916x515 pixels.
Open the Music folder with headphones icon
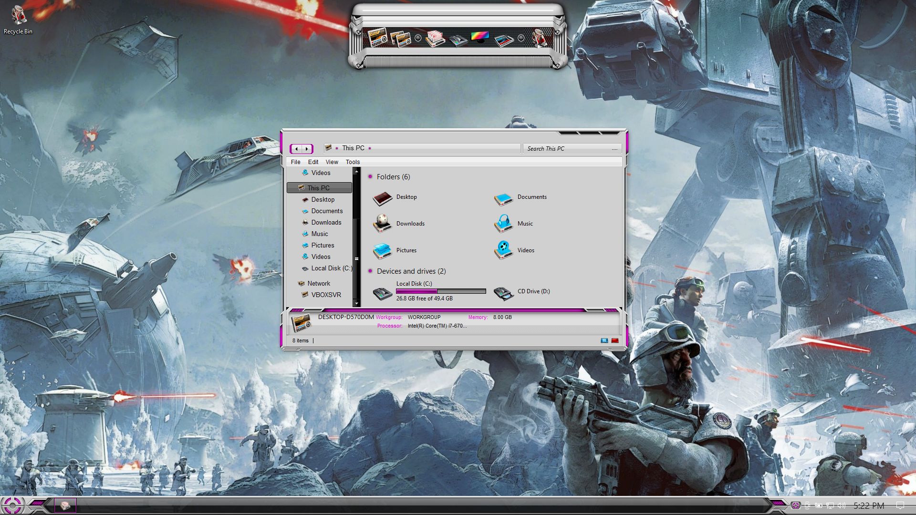click(x=503, y=223)
